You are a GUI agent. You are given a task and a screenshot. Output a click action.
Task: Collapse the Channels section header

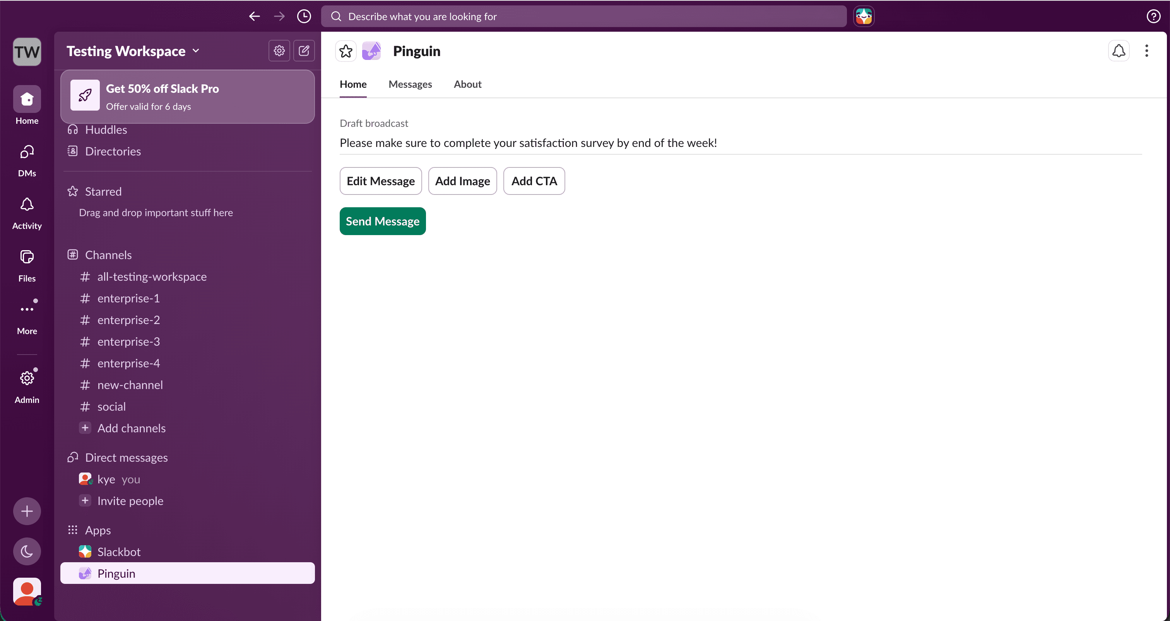[108, 255]
